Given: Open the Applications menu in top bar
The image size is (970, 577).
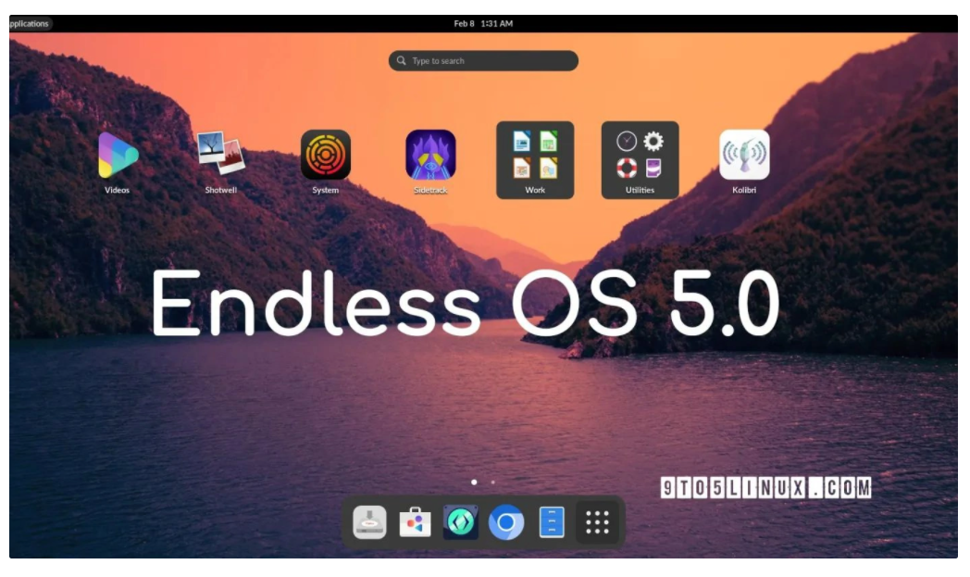Looking at the screenshot, I should pyautogui.click(x=29, y=23).
